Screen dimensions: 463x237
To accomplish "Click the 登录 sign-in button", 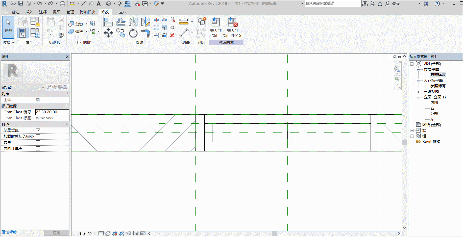I will (x=393, y=4).
